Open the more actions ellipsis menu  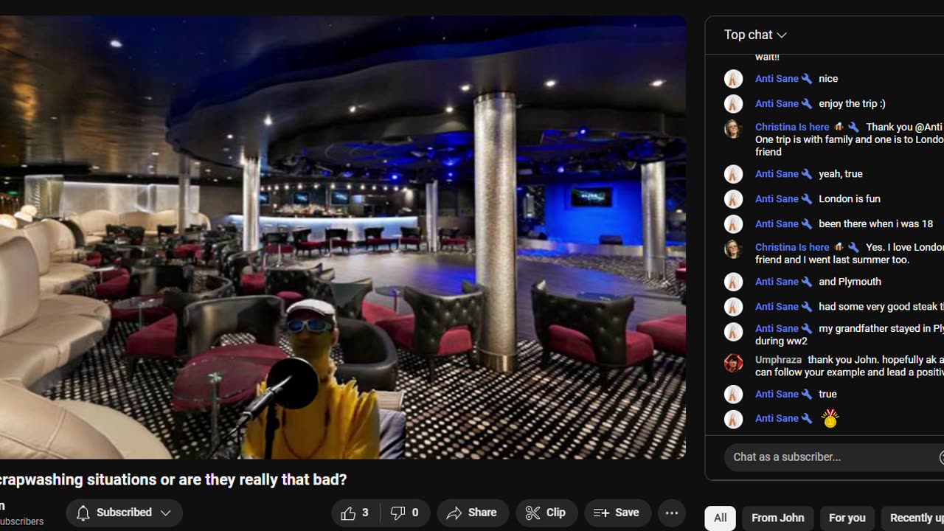click(x=672, y=513)
